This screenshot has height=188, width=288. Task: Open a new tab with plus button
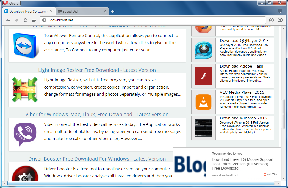point(113,11)
